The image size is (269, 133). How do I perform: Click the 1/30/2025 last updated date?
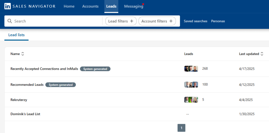pyautogui.click(x=247, y=114)
